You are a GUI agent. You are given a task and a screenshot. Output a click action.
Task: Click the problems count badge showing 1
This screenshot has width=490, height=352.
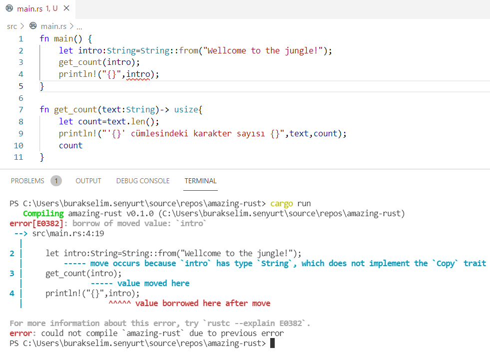pos(56,181)
